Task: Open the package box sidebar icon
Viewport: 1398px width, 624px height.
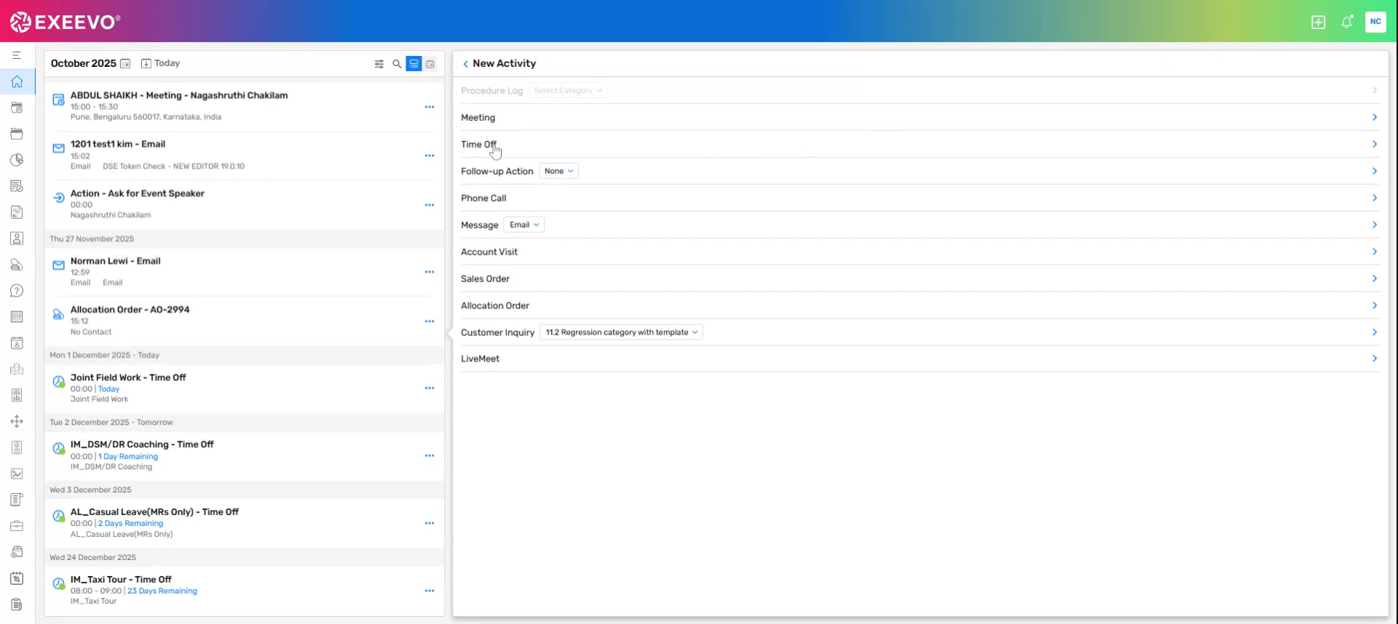Action: click(17, 552)
